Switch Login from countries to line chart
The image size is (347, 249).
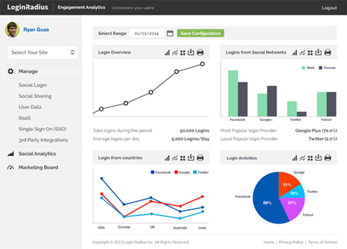click(175, 158)
